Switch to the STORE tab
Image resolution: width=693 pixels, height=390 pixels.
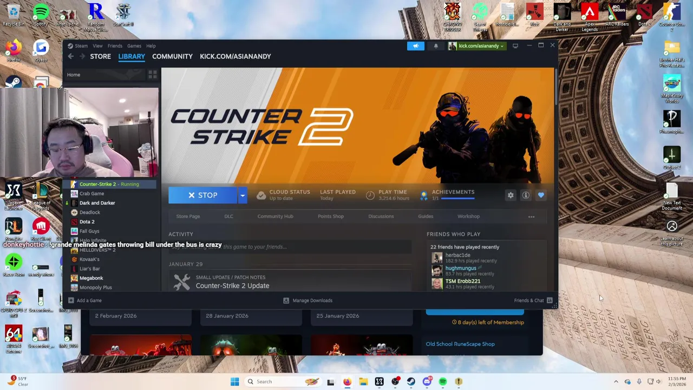(100, 56)
